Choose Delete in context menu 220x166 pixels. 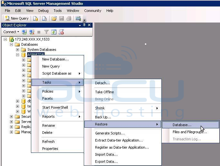coord(57,133)
